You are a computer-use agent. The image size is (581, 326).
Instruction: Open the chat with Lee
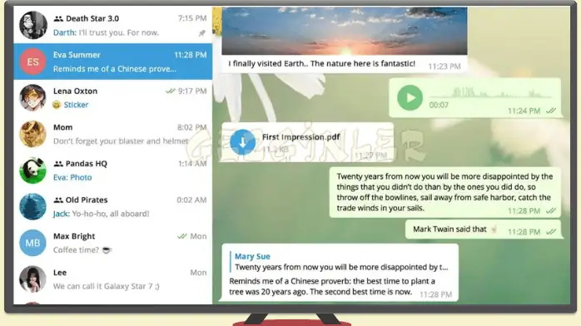click(x=113, y=279)
